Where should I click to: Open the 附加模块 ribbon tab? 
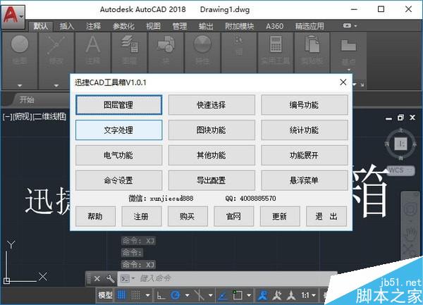240,26
